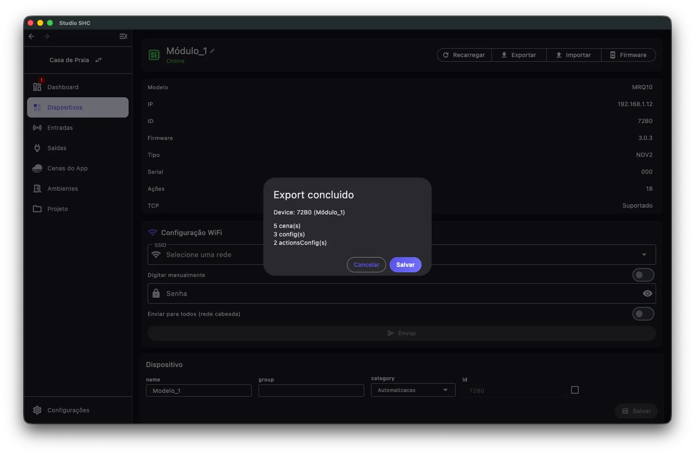Click the Modelo value MRQ10

point(642,87)
